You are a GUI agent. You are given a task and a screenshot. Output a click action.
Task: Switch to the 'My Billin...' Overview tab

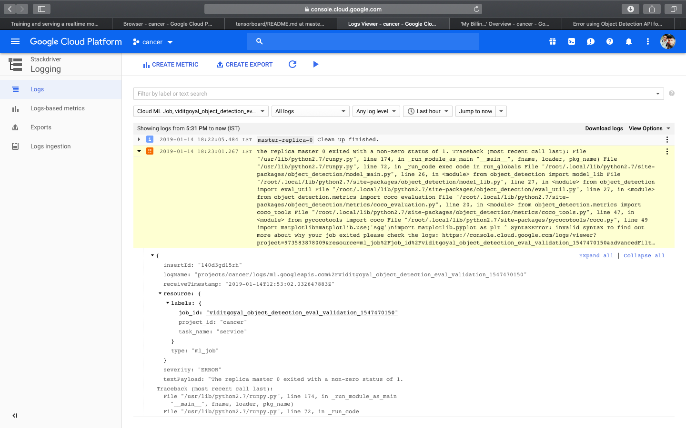505,23
